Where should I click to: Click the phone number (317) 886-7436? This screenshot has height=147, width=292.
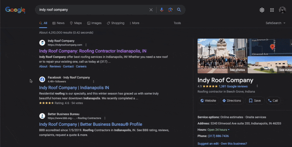218,136
